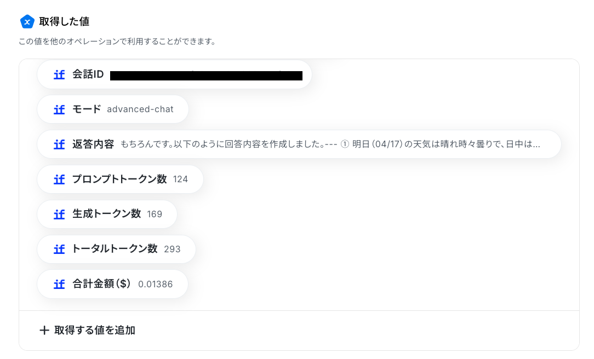Viewport: 594px width, 359px height.
Task: Click the 'if' icon on the モード chip
Action: [x=59, y=109]
